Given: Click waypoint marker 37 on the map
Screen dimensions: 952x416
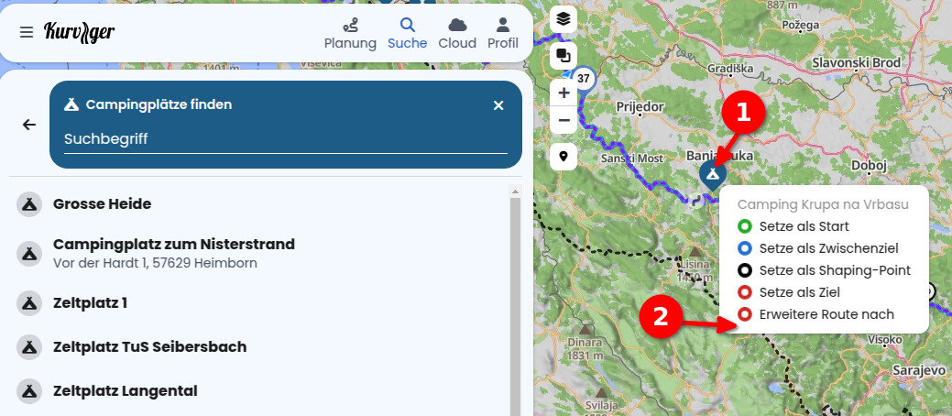Looking at the screenshot, I should tap(584, 78).
